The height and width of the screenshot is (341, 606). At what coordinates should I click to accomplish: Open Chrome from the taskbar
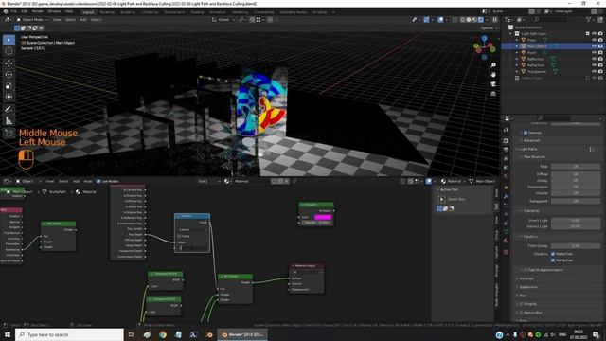point(163,334)
